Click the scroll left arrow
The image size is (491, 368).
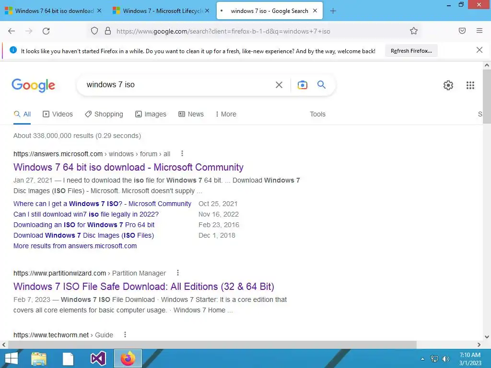(x=4, y=345)
